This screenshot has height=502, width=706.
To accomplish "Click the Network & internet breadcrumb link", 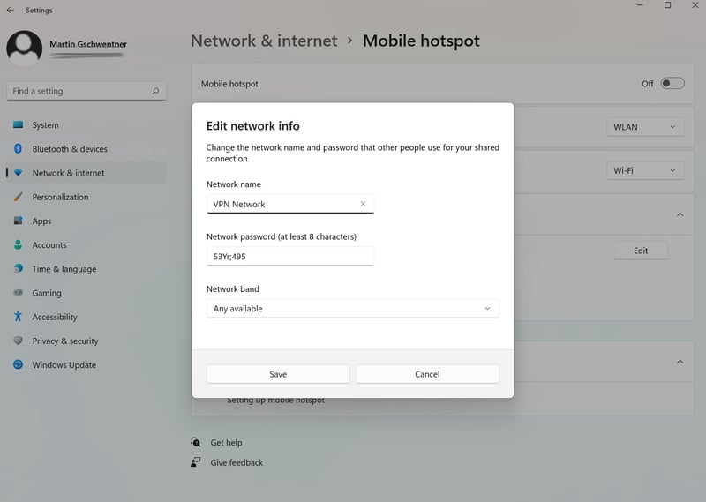I will pyautogui.click(x=264, y=41).
